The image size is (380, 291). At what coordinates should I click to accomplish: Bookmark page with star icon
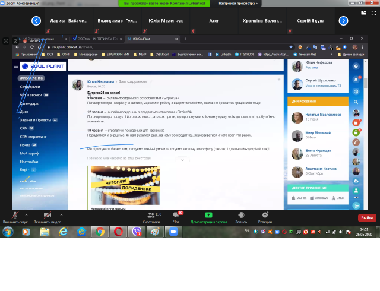(x=291, y=47)
